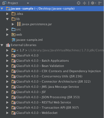Viewport: 104px width, 118px height.
Task: Click the javaee-sample.iml file icon
Action: (14, 40)
